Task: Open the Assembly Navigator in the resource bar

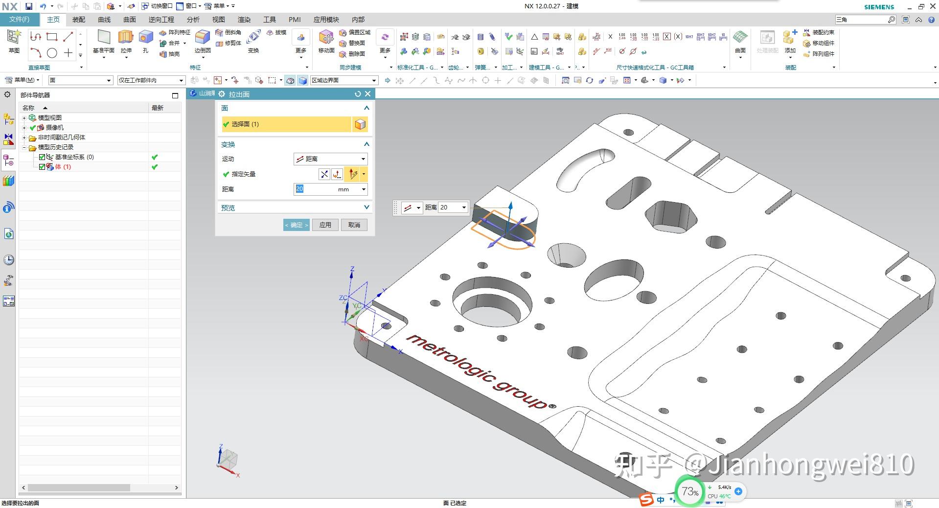Action: [x=8, y=119]
